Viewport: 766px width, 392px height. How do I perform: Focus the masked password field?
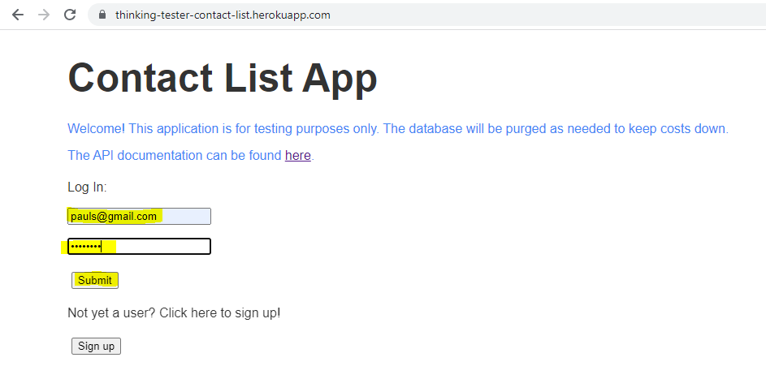pos(139,247)
